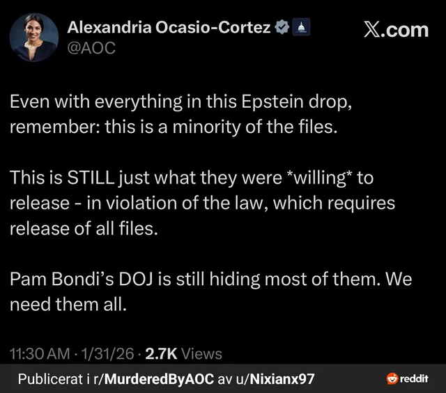The width and height of the screenshot is (446, 393).
Task: Click the "need them all." closing line
Action: pos(69,304)
